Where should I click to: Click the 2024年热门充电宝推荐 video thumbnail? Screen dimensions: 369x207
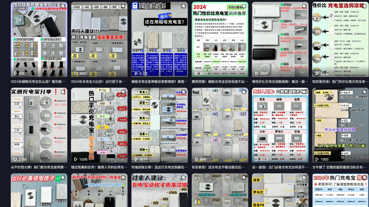[340, 190]
